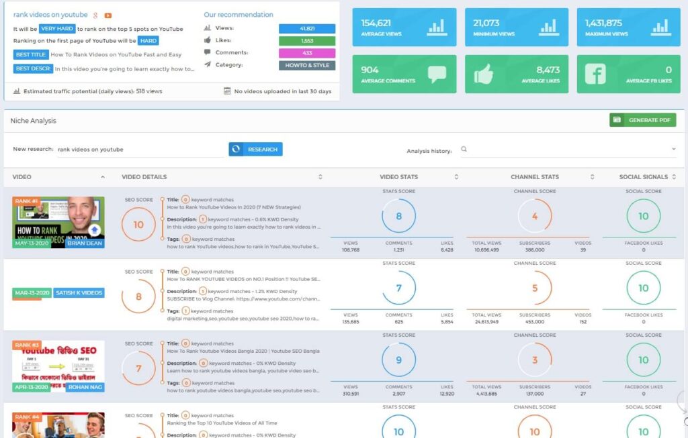
Task: Click the VERY HARD difficulty badge
Action: click(57, 28)
